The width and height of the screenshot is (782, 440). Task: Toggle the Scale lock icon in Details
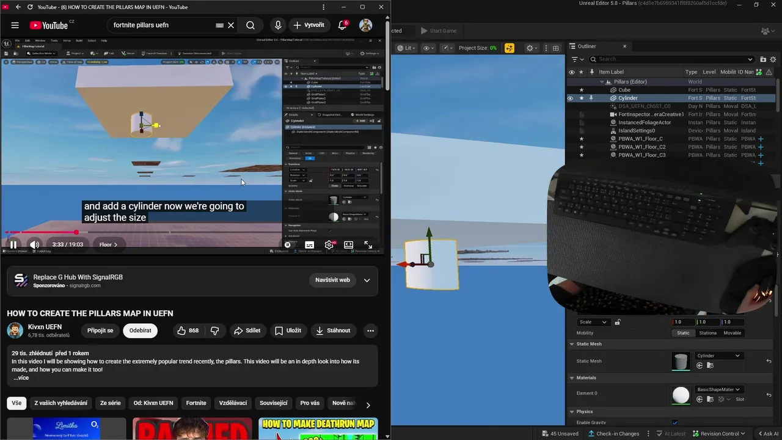pyautogui.click(x=618, y=322)
